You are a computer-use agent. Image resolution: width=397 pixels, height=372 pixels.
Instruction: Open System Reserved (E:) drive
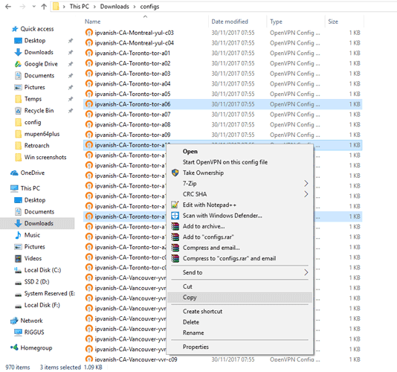click(x=50, y=293)
